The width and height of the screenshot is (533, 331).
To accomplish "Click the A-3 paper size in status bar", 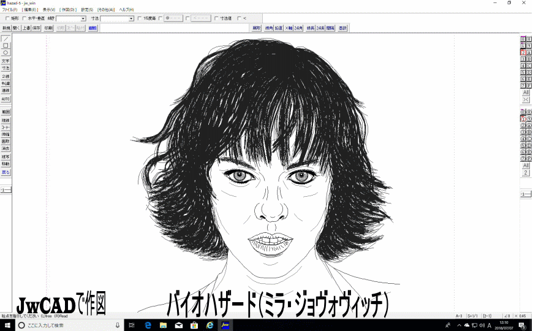I will click(458, 316).
